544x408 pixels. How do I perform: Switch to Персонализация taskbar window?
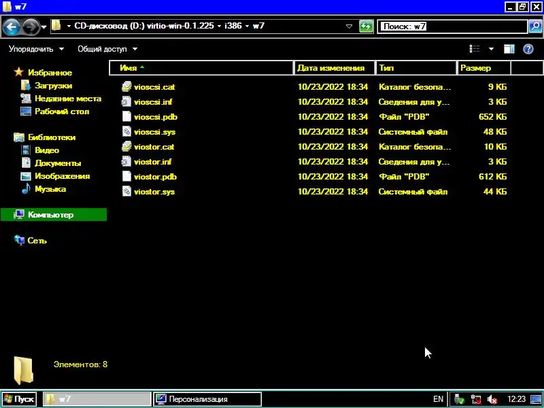(207, 399)
